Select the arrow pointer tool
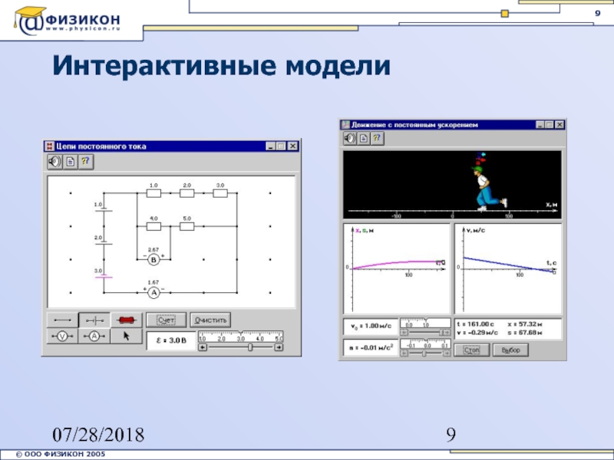614x460 pixels. 126,336
